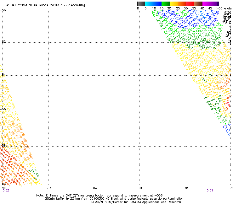
Task: Click the purple '3:51' swath time label
Action: (x=210, y=191)
